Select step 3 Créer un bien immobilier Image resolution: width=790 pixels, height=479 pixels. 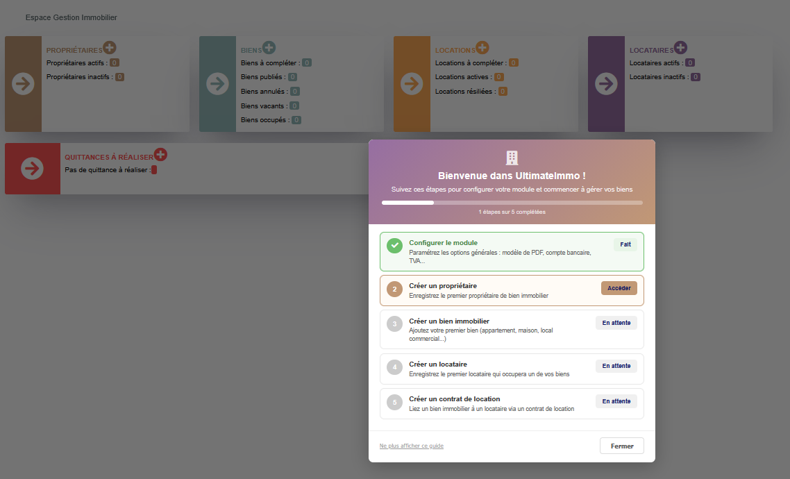pos(512,330)
